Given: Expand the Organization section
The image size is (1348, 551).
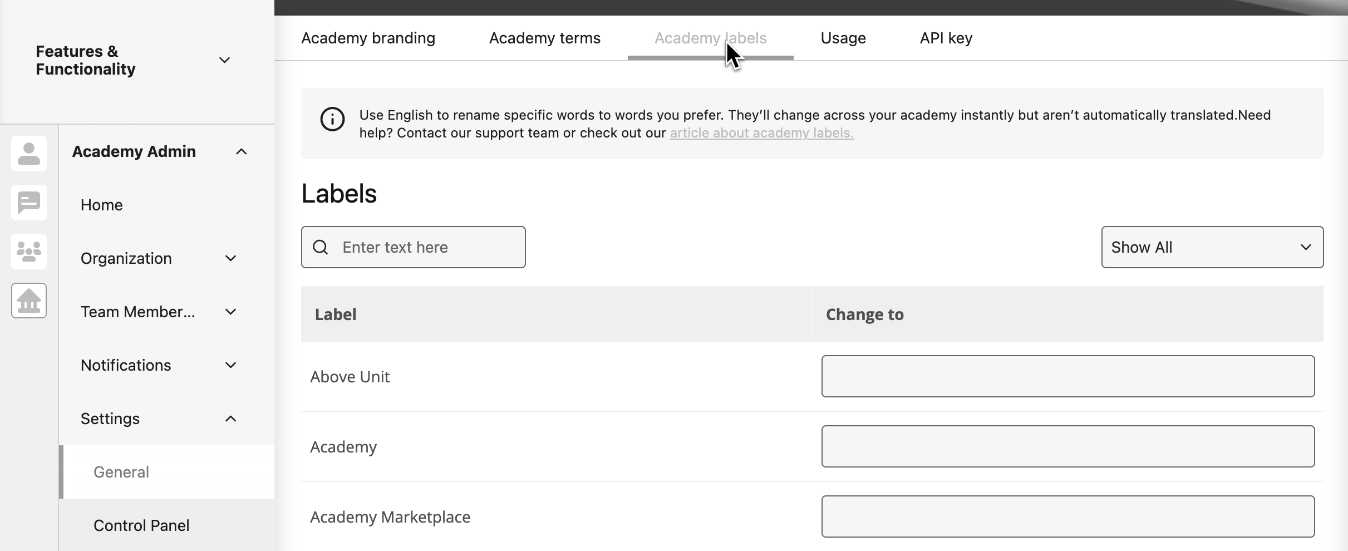Looking at the screenshot, I should (x=231, y=258).
